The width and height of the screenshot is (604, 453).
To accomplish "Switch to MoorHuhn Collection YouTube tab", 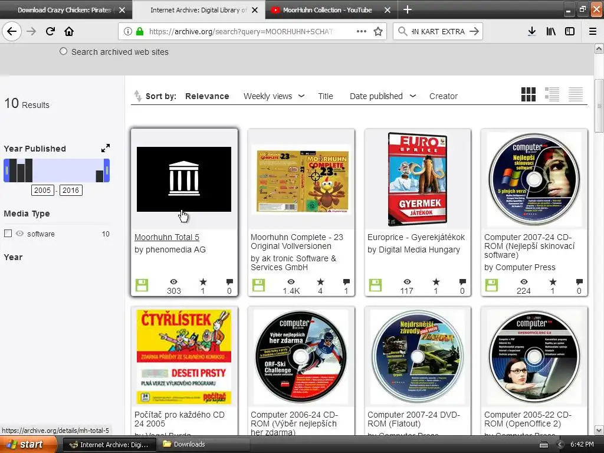I will (x=327, y=10).
